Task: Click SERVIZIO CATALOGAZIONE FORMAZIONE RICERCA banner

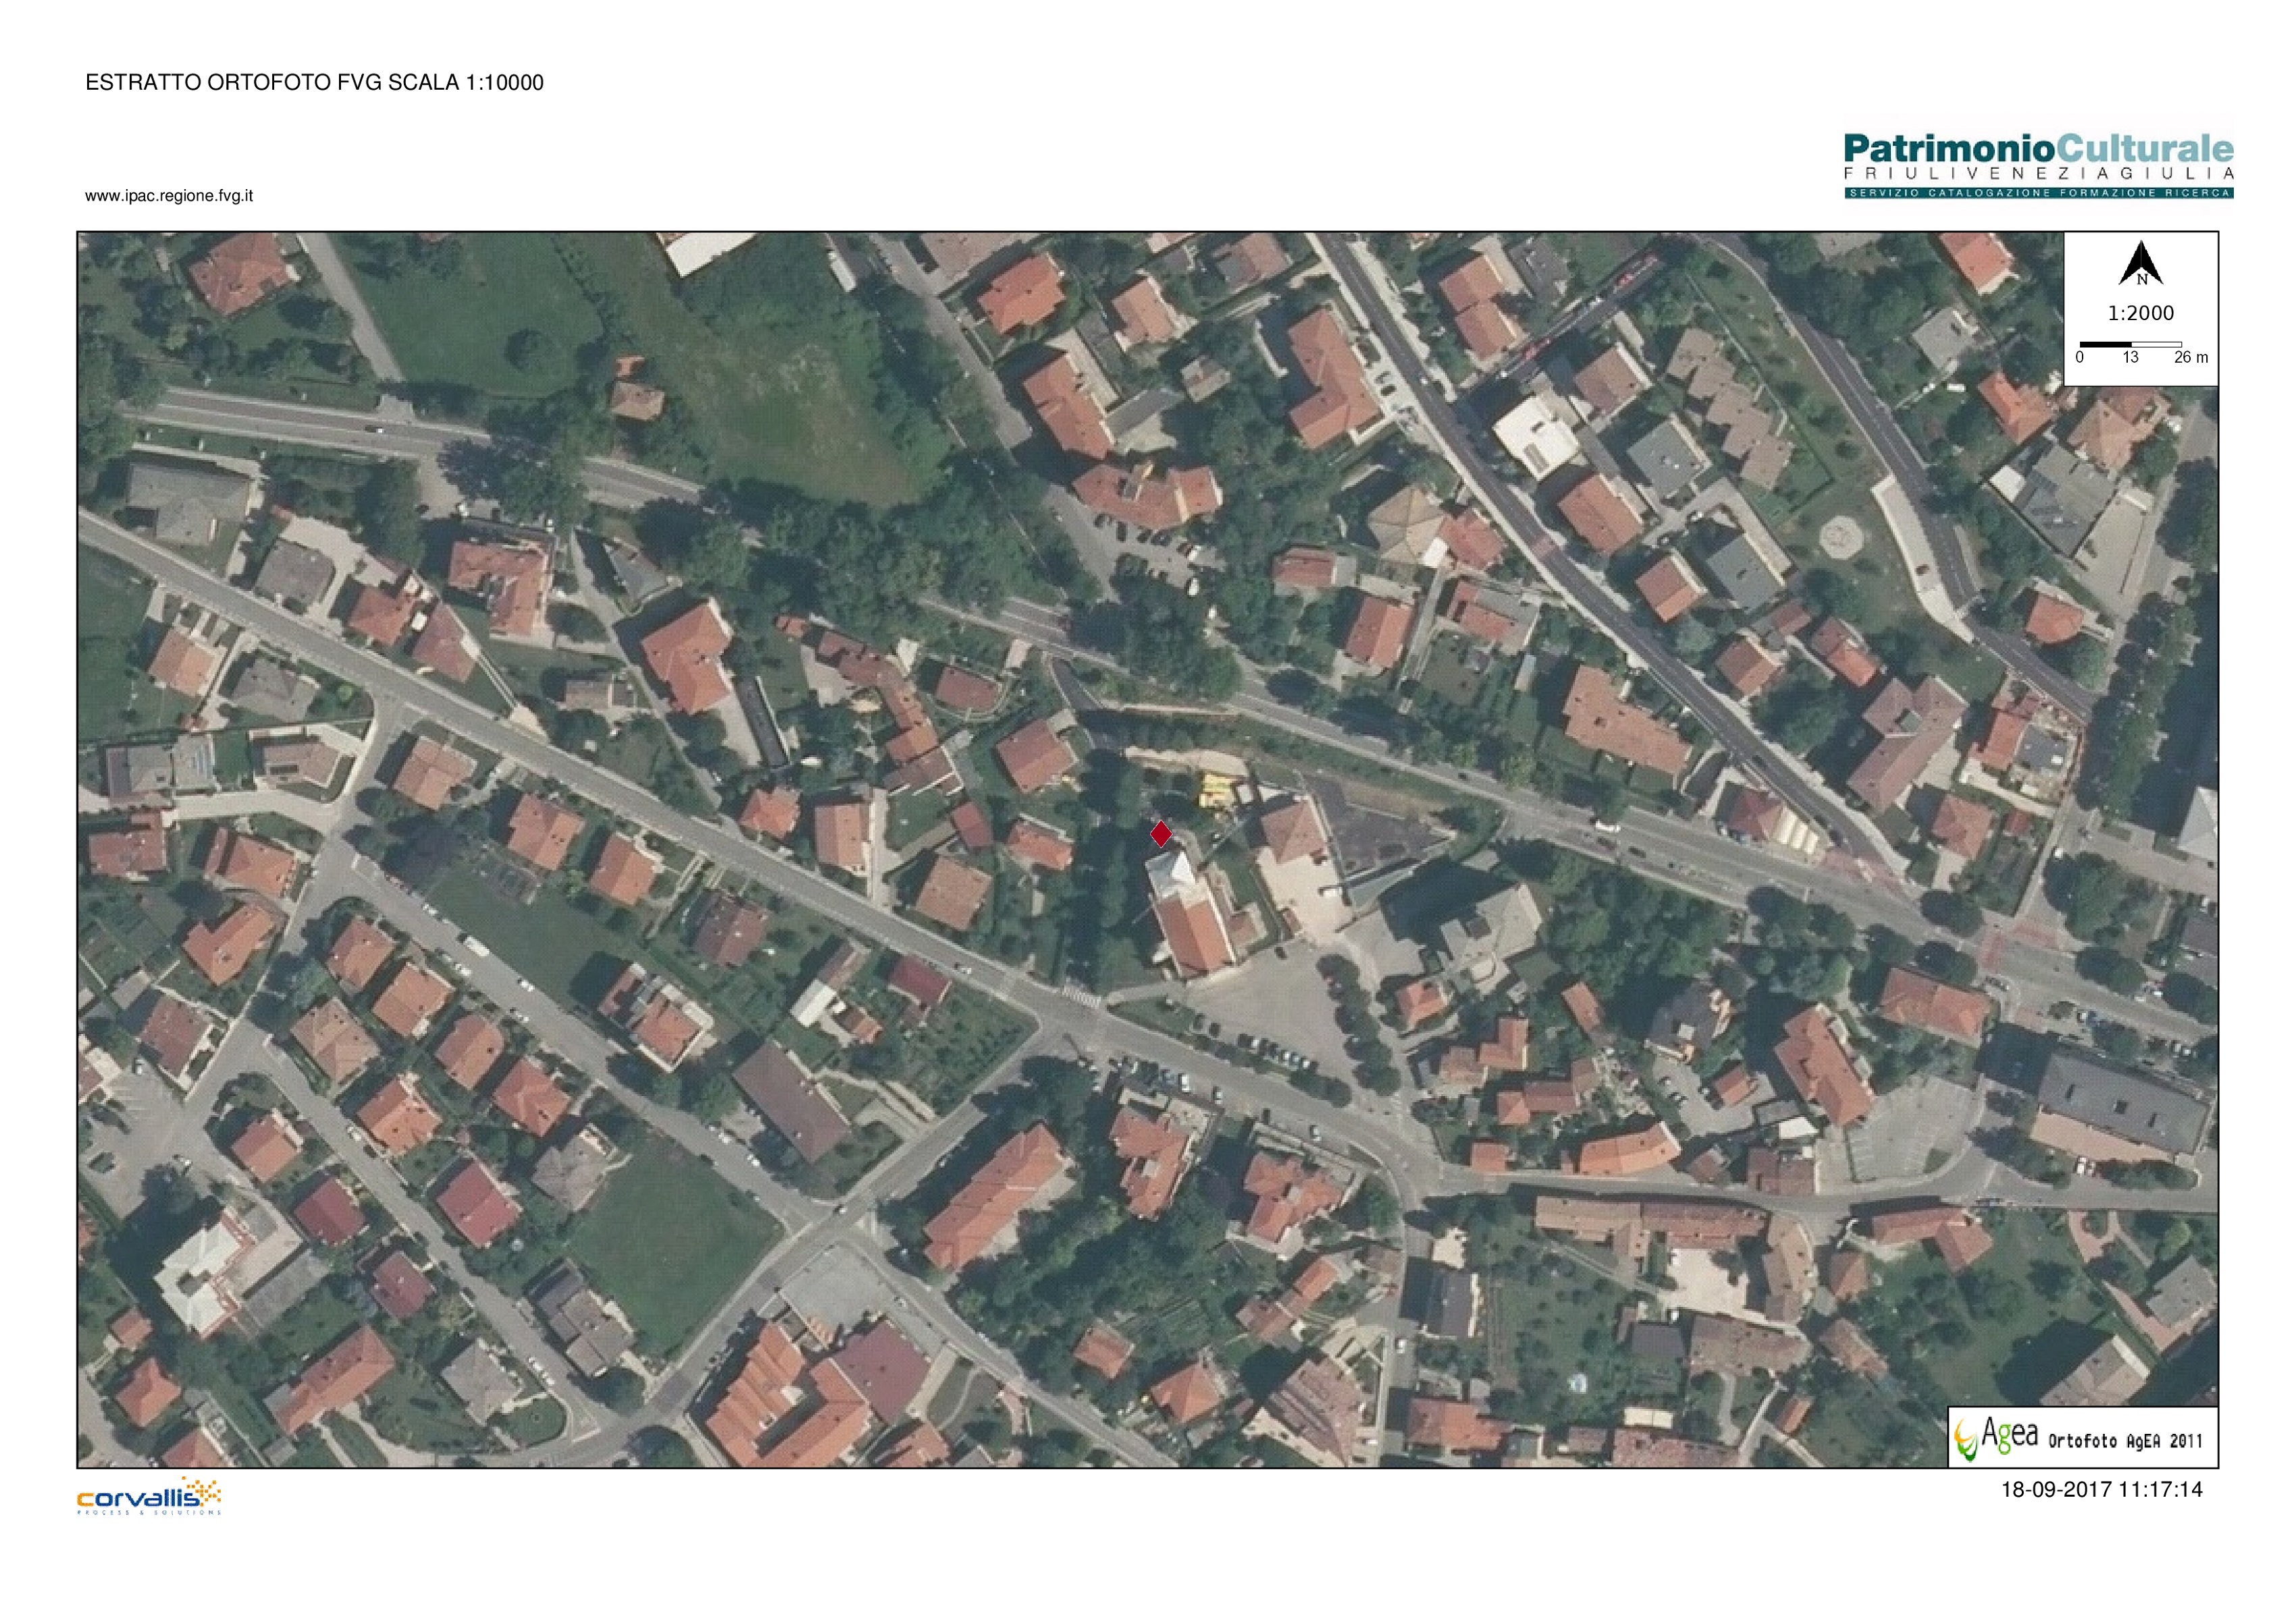Action: (2039, 193)
